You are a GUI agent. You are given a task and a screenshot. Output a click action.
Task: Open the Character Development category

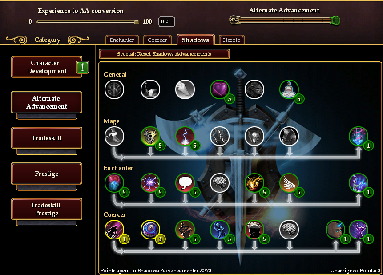tap(47, 67)
